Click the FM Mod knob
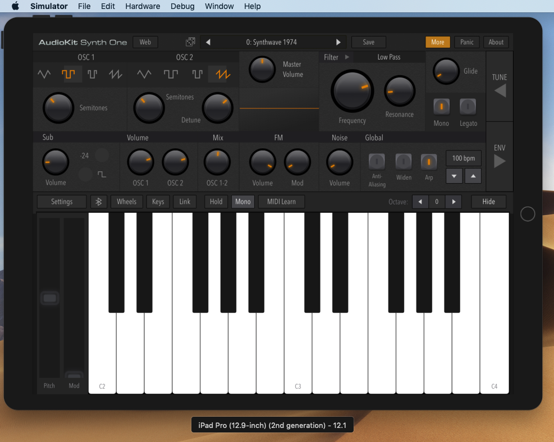This screenshot has height=442, width=554. [x=297, y=162]
